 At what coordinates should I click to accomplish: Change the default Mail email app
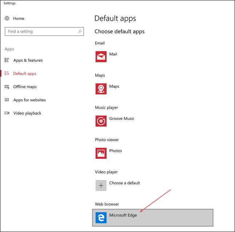point(113,54)
